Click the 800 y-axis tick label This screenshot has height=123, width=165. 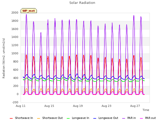coord(16,61)
